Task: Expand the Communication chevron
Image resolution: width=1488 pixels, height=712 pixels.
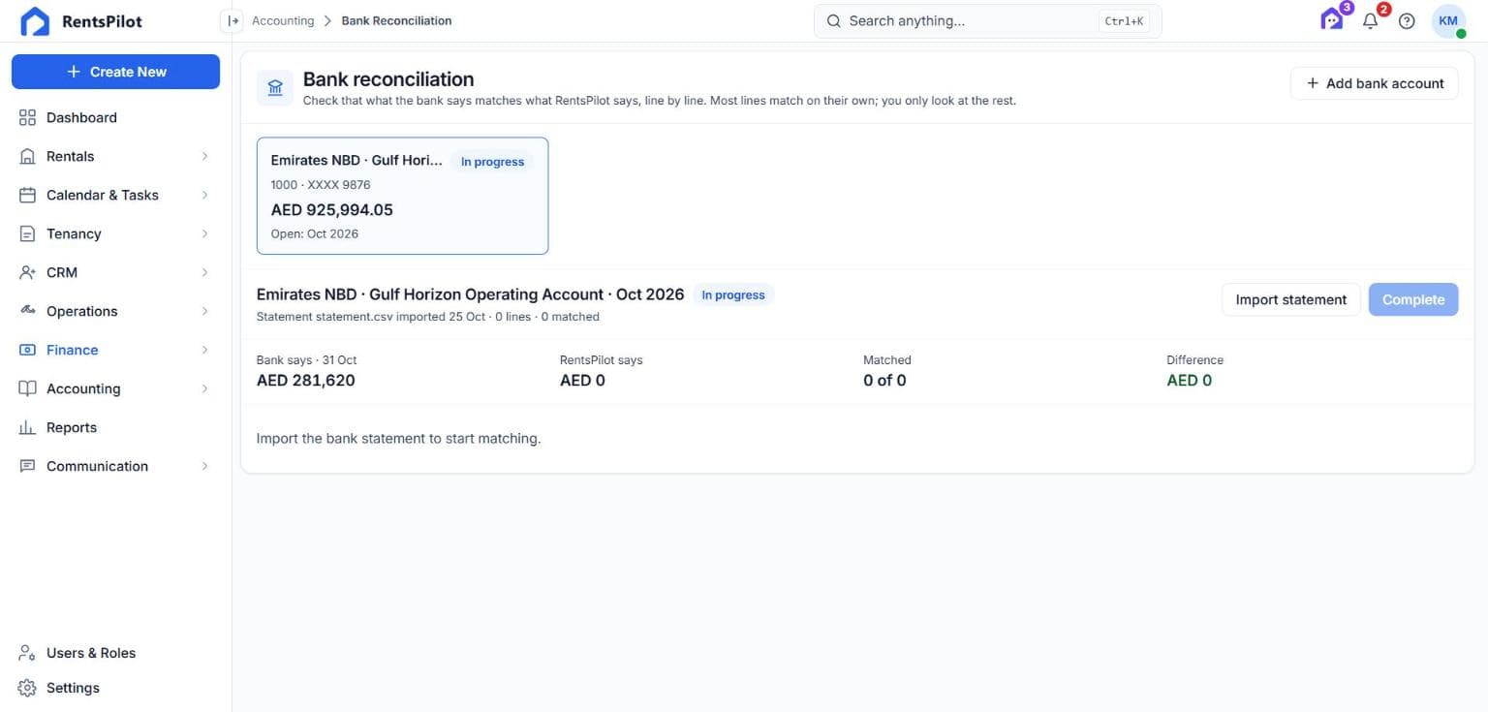Action: 204,466
